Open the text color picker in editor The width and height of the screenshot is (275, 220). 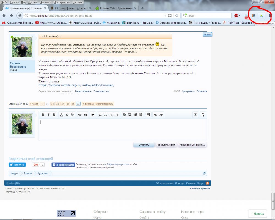(62, 115)
